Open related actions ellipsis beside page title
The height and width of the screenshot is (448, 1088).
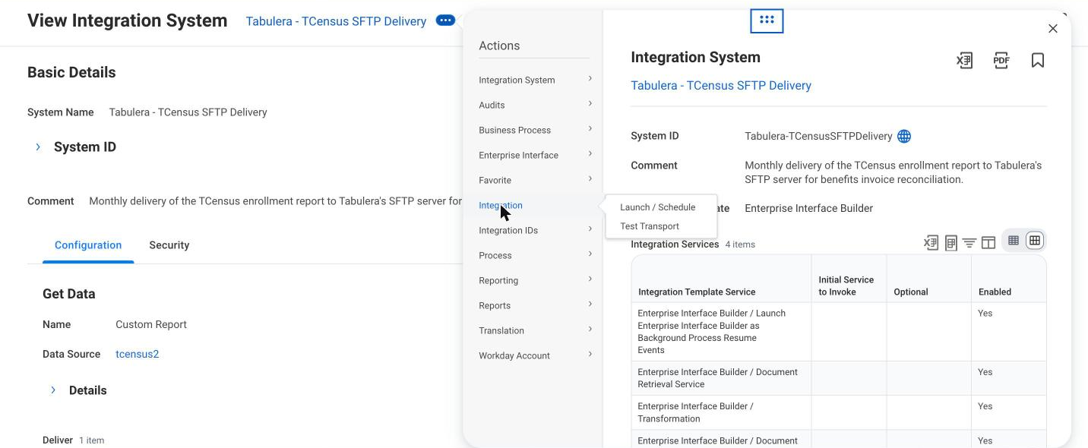[445, 21]
